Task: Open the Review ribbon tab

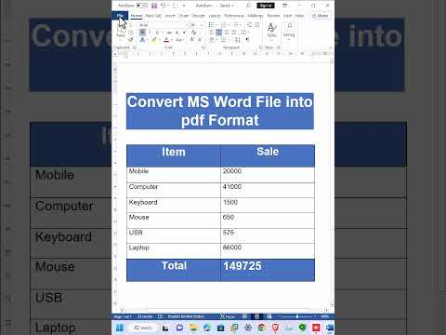Action: pos(273,16)
